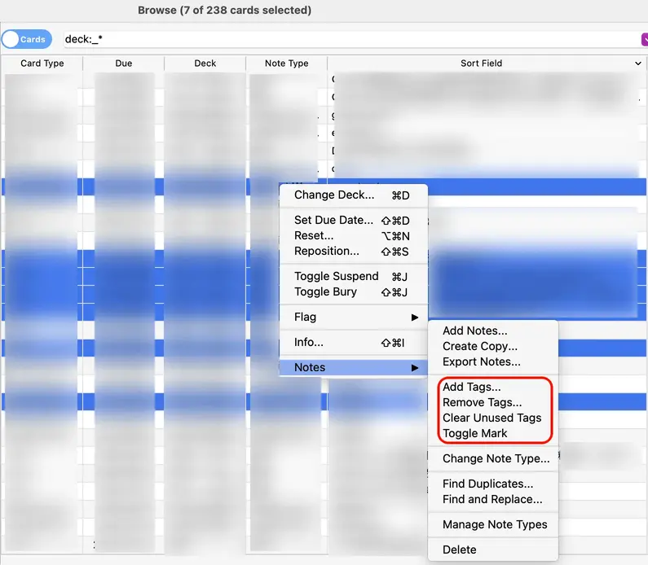Click the Deck column header
The image size is (648, 565).
pyautogui.click(x=205, y=64)
